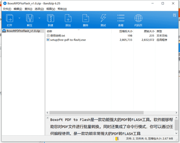The height and width of the screenshot is (143, 180).
Task: Click the exe icon beside setup(free-pdf-to-flash).exe
Action: (48, 40)
